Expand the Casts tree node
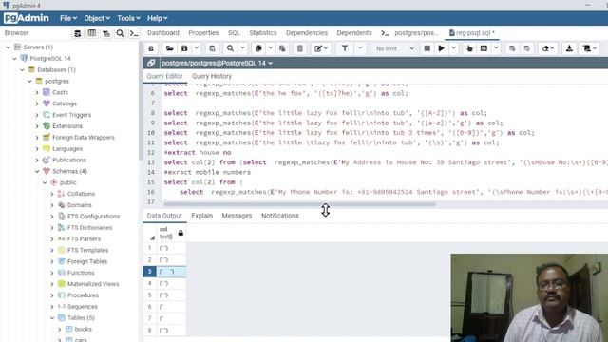The image size is (608, 342). point(37,92)
